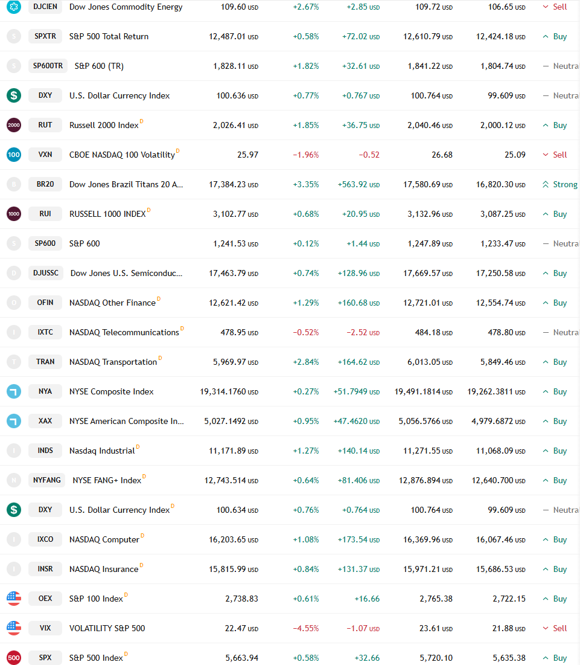
Task: Select the RUI ticker badge
Action: (45, 214)
